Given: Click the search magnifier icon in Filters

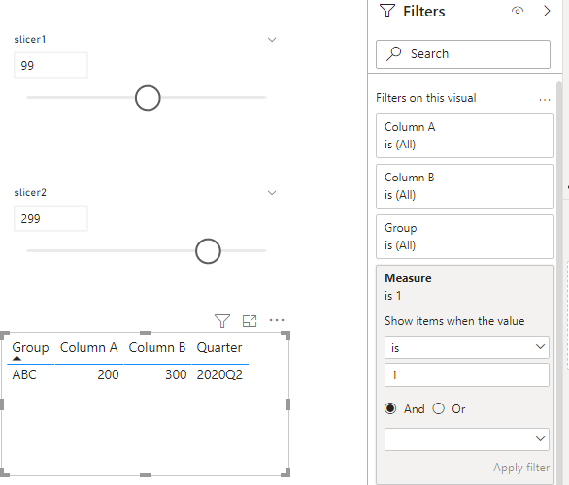Looking at the screenshot, I should 393,53.
